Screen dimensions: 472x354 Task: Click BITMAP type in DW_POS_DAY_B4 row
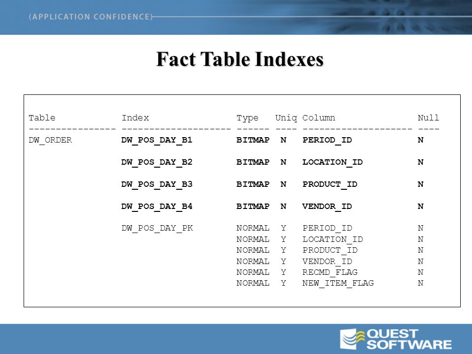click(x=253, y=206)
